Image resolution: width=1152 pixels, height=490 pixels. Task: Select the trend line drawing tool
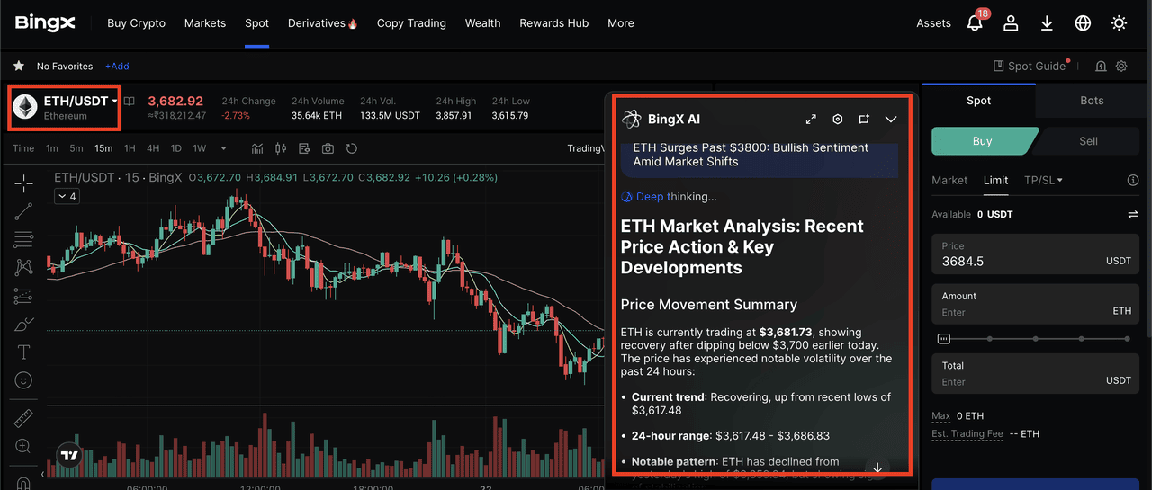tap(23, 211)
